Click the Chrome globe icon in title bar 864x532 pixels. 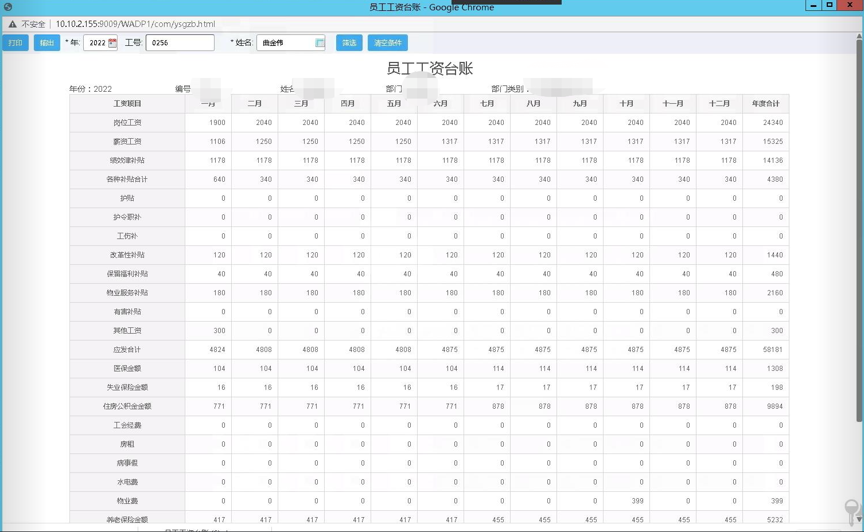[8, 7]
